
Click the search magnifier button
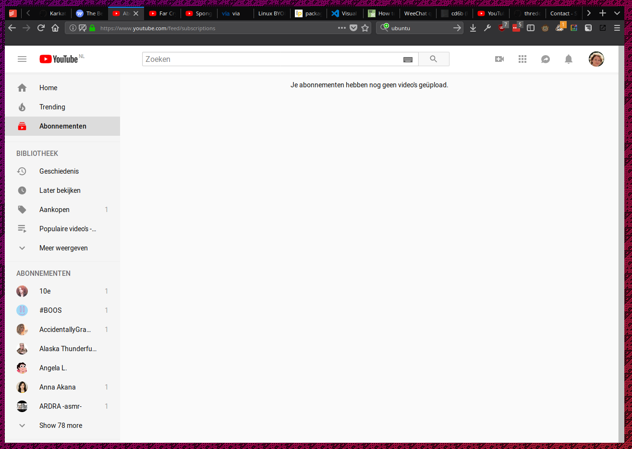pyautogui.click(x=433, y=59)
